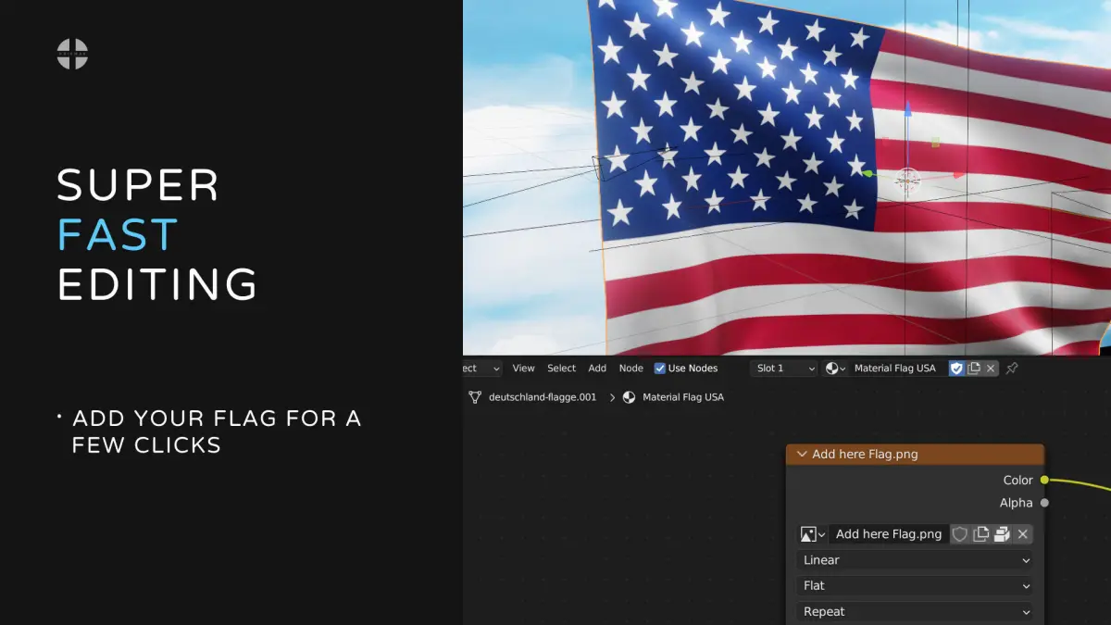Click the blue Z-axis gizmo arrow in the viewport
The image size is (1111, 625).
tap(907, 111)
